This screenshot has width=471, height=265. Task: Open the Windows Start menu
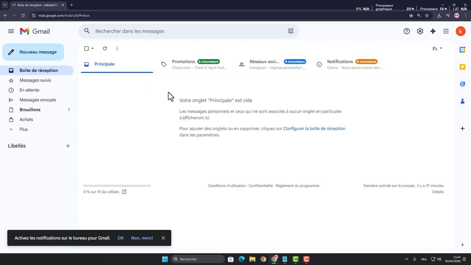(165, 259)
